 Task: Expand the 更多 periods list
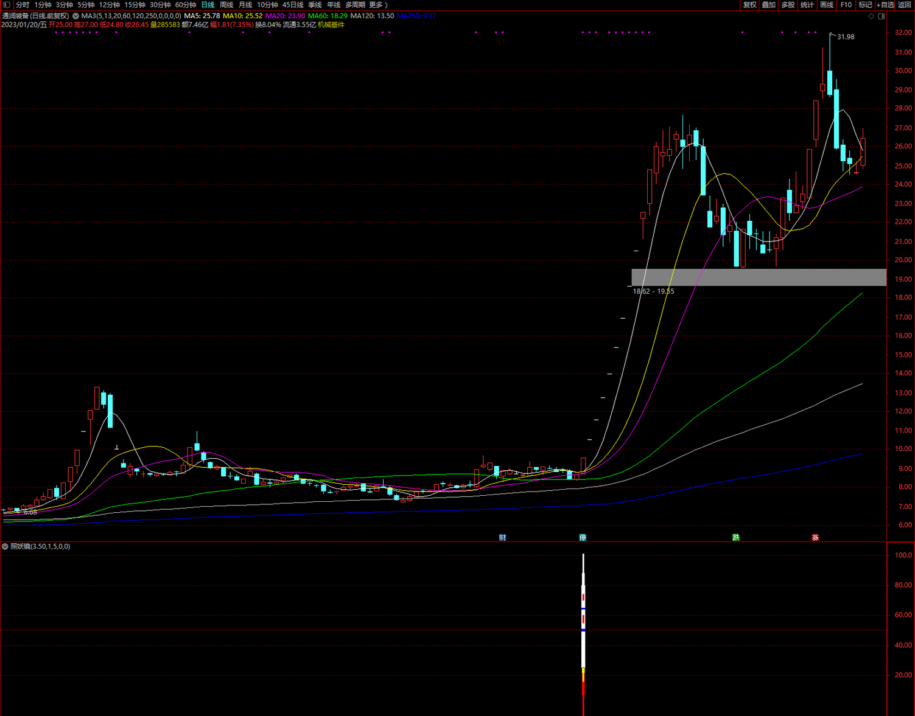pyautogui.click(x=378, y=5)
